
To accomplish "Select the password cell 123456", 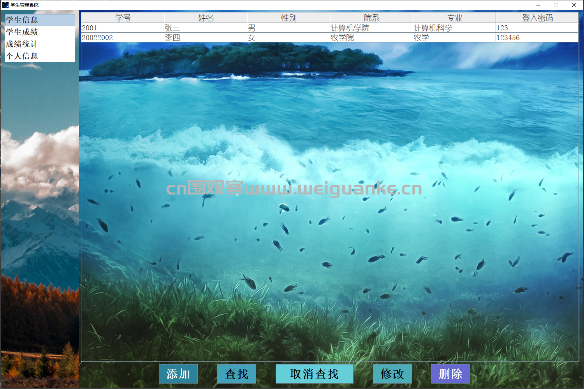I will click(x=537, y=38).
